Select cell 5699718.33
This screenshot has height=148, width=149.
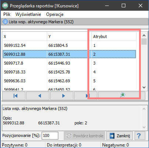tap(25, 72)
